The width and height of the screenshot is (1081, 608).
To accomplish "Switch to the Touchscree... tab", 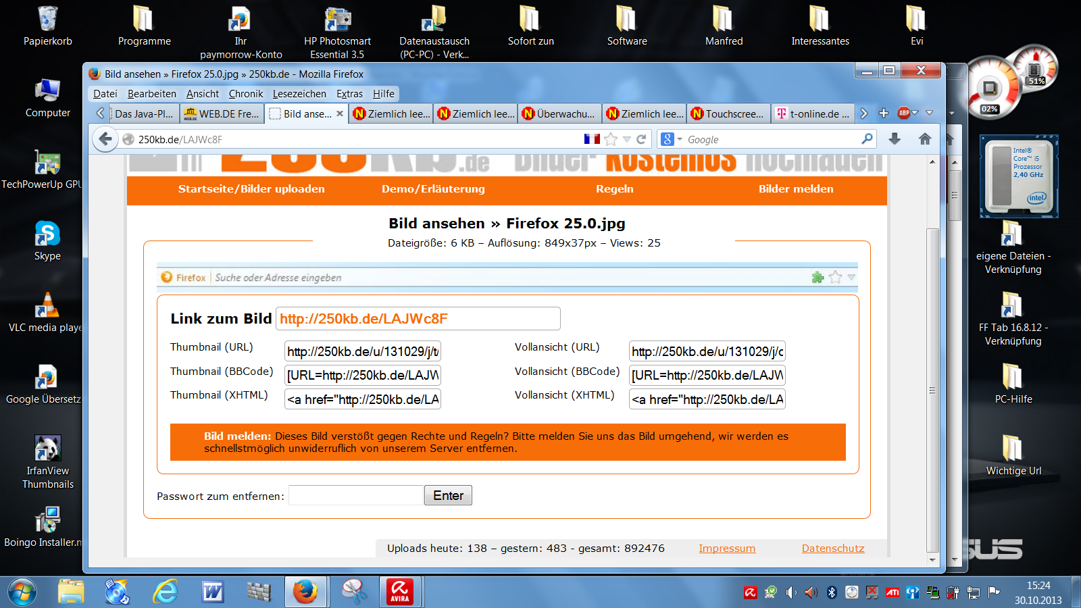I will click(728, 113).
